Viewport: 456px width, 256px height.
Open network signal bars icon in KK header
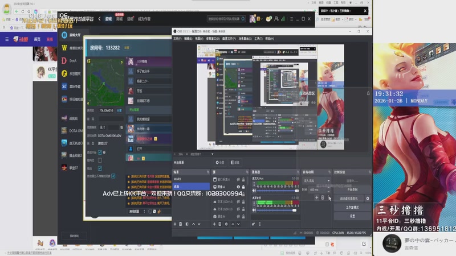283,19
